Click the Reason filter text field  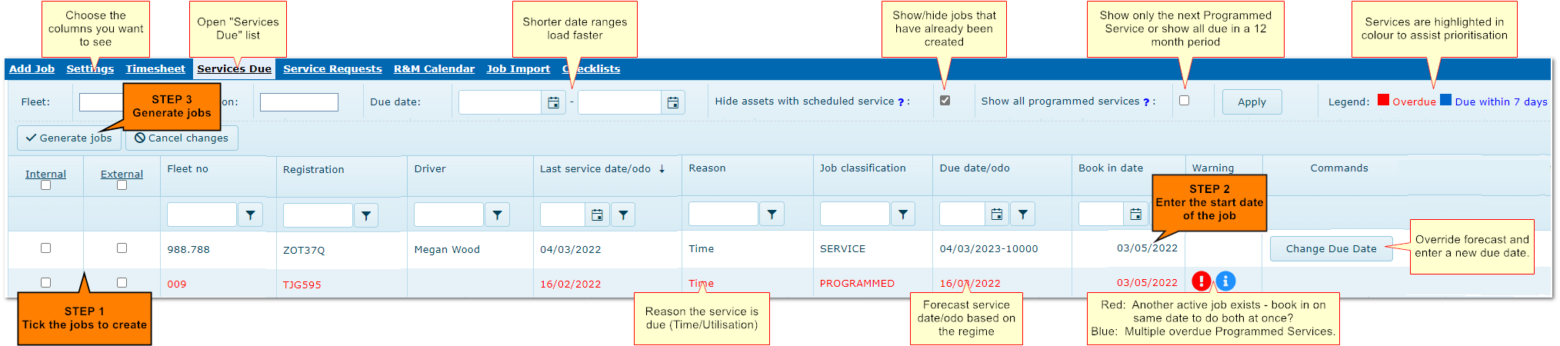coord(723,215)
